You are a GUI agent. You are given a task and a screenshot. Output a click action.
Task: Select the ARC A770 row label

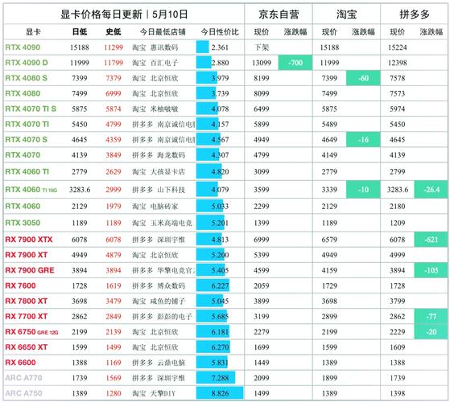click(x=23, y=378)
